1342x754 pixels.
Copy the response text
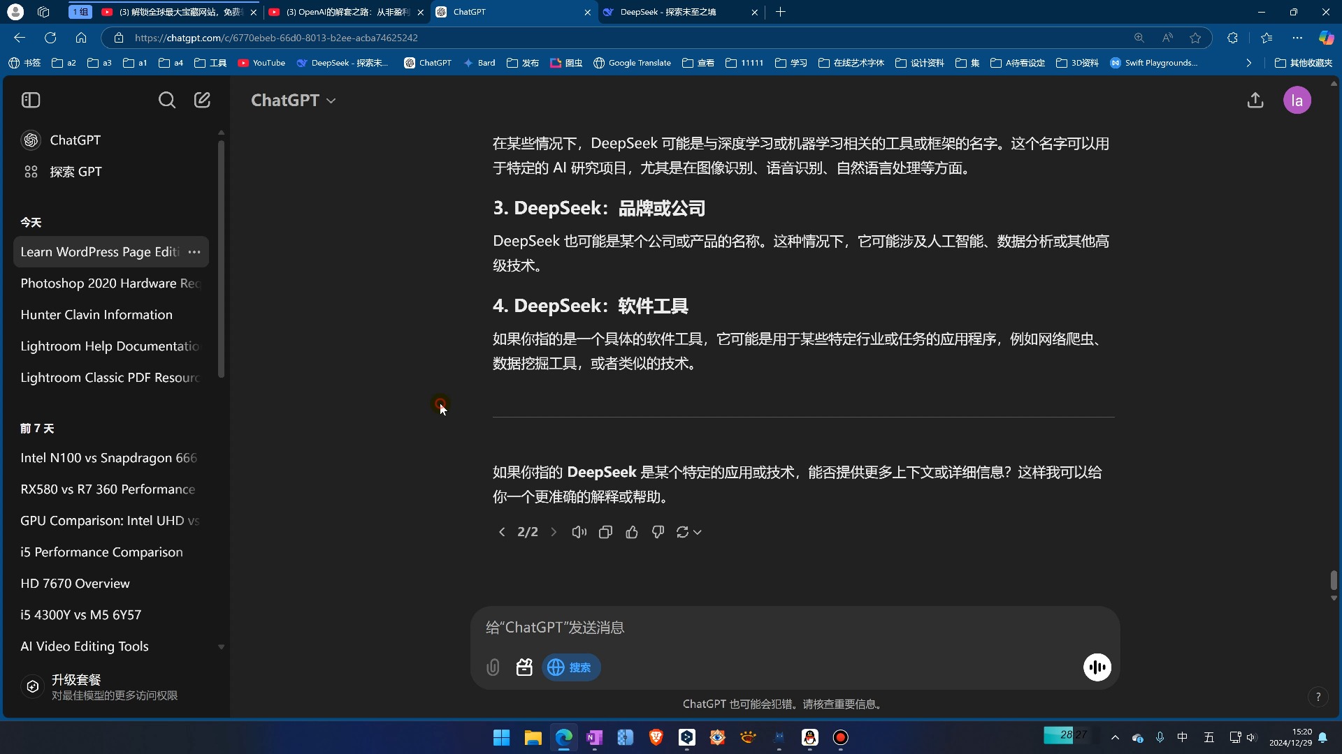[x=605, y=532]
